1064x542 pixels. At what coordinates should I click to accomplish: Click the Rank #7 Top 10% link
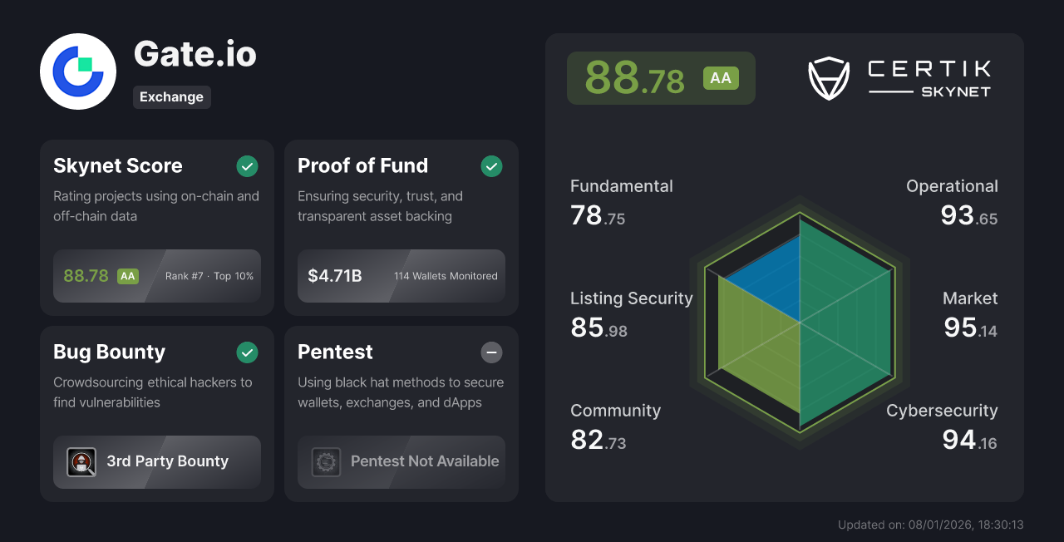(x=208, y=275)
